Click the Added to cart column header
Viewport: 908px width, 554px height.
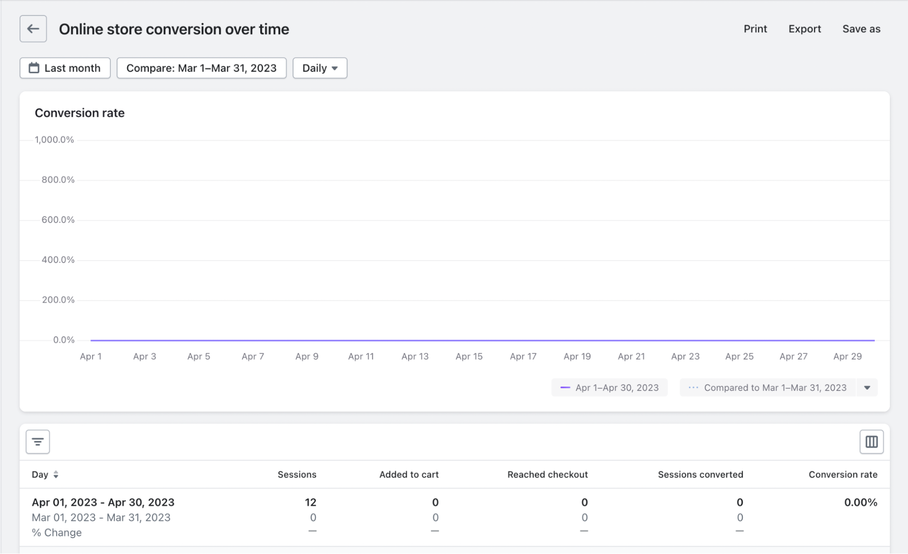[409, 475]
